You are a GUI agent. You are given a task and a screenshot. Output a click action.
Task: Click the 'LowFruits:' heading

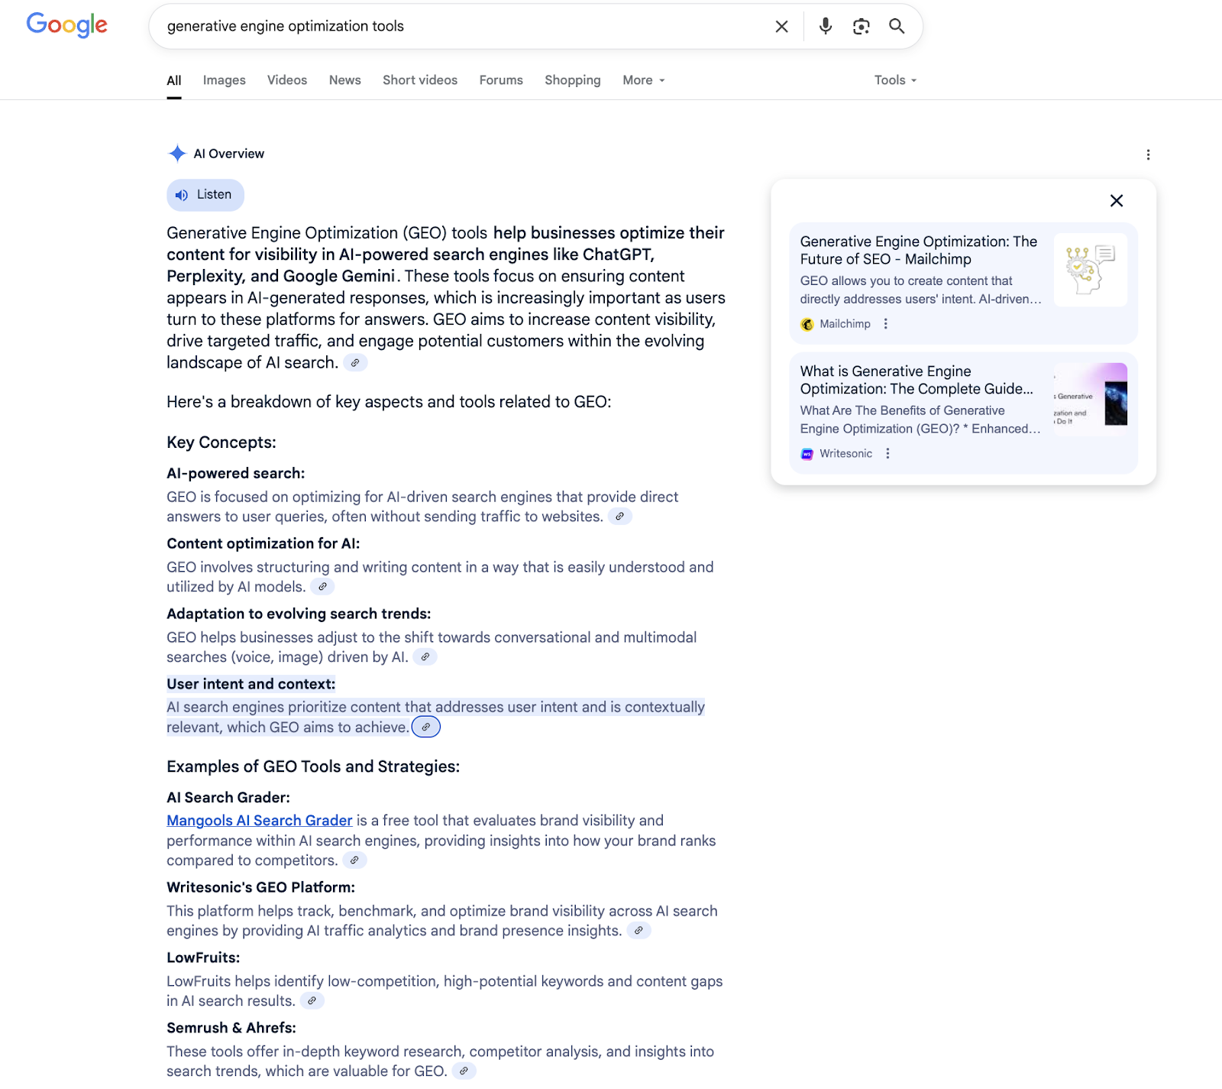coord(203,958)
